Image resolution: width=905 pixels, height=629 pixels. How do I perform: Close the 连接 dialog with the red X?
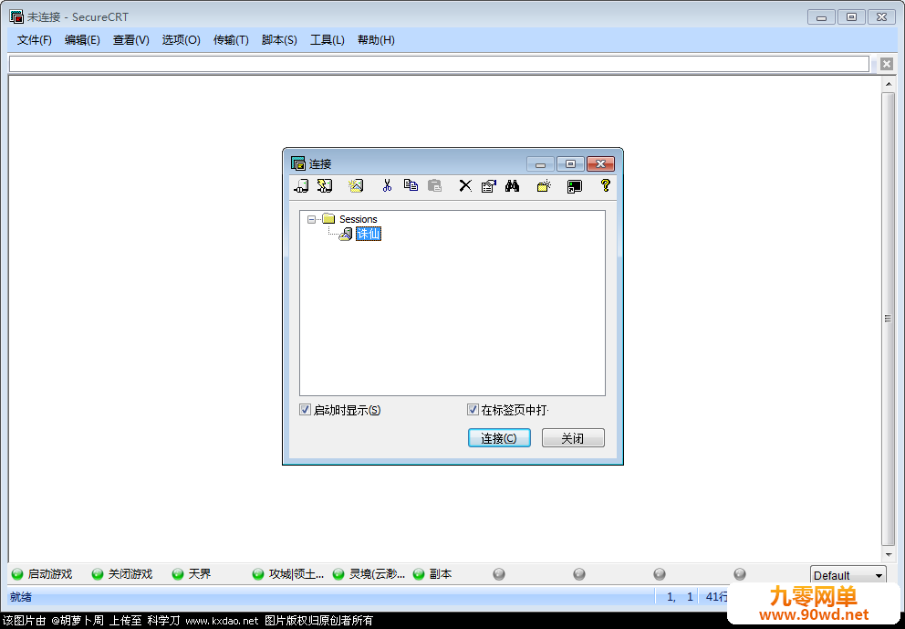600,164
